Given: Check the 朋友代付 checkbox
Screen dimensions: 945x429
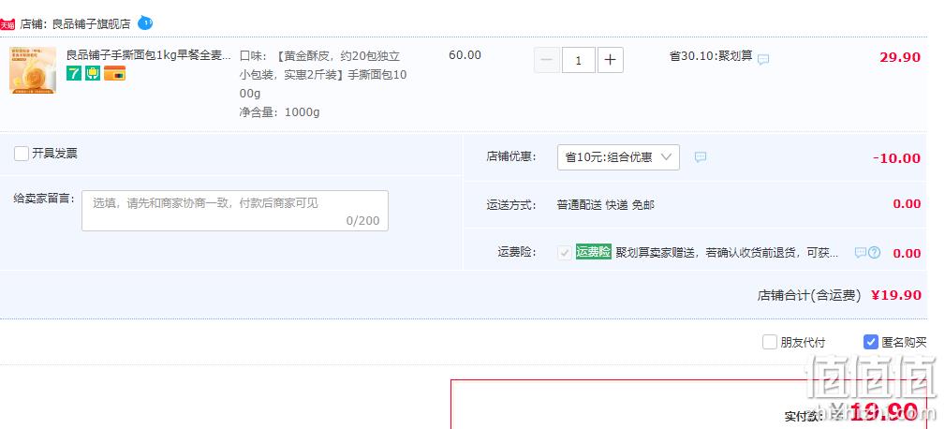Looking at the screenshot, I should pyautogui.click(x=770, y=342).
